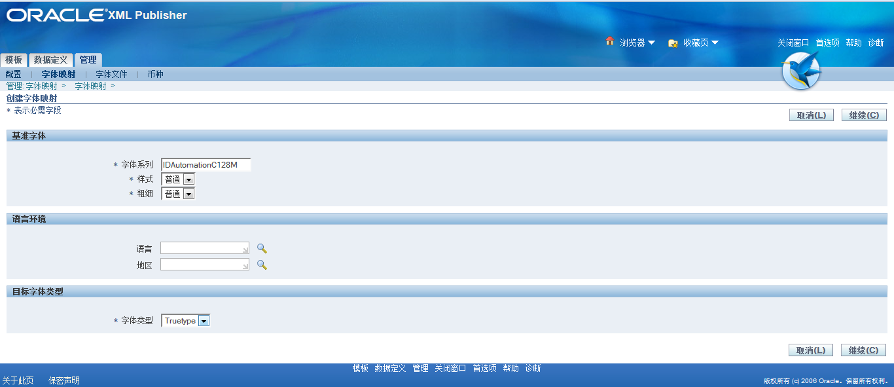Screen dimensions: 894x387
Task: Click the 语言环境 section header
Action: tap(447, 219)
